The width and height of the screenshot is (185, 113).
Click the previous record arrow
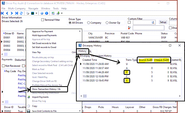point(7,13)
